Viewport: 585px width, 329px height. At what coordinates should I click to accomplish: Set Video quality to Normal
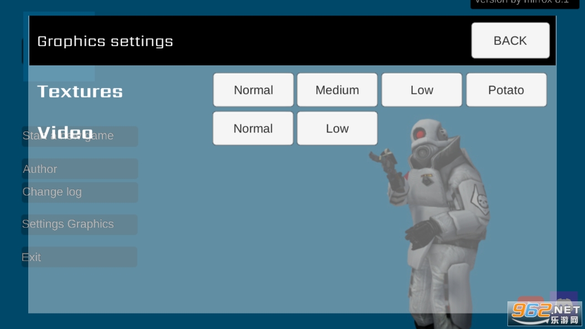253,128
